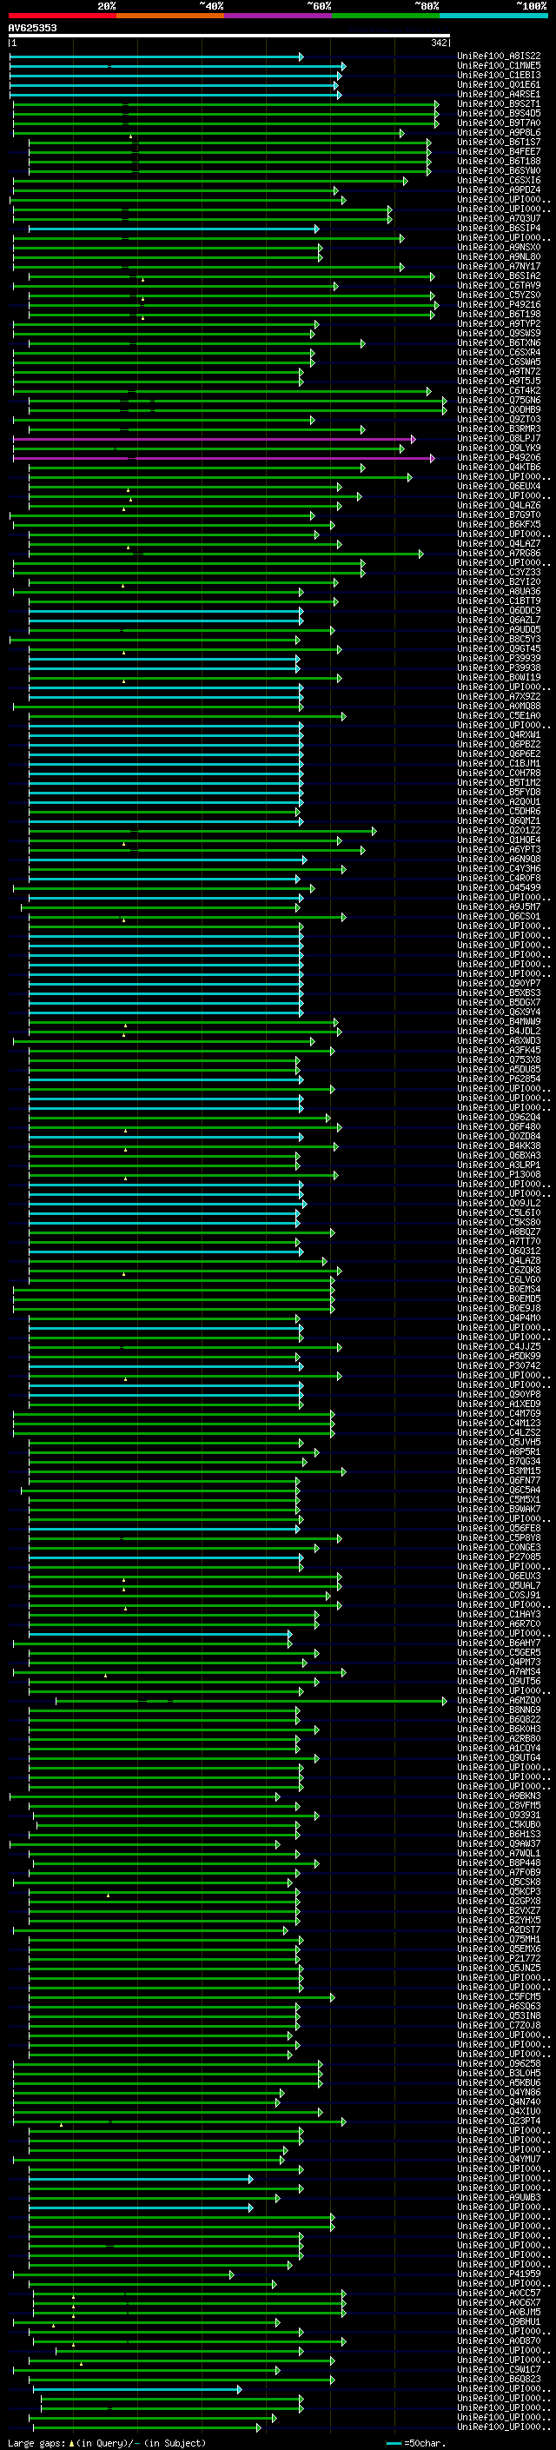Click the red 20% identity legend bar
This screenshot has width=556, height=2450.
[63, 16]
